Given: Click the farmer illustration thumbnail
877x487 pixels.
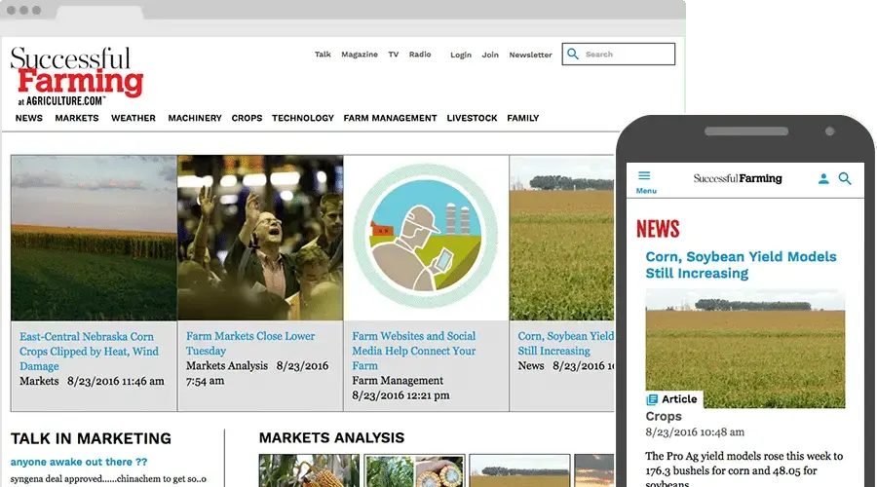Looking at the screenshot, I should (426, 238).
